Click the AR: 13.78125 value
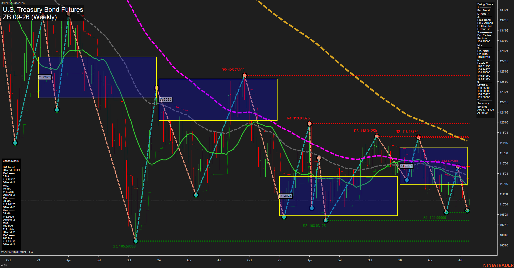514x268 pixels. 485,110
